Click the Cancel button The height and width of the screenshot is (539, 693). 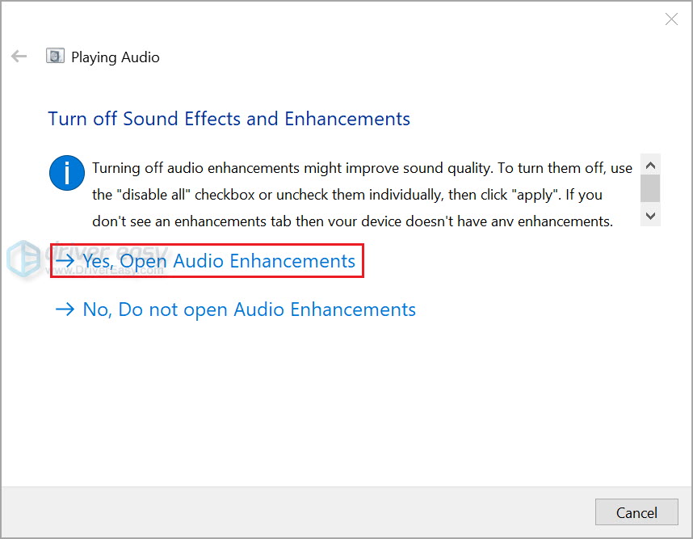pos(636,512)
